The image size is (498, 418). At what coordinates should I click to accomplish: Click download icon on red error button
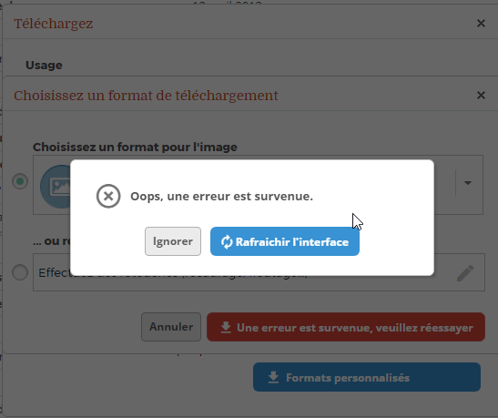pos(226,328)
